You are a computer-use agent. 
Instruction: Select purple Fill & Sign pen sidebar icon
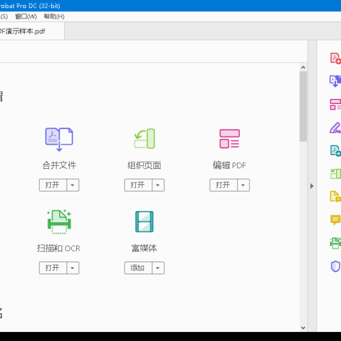coord(335,127)
